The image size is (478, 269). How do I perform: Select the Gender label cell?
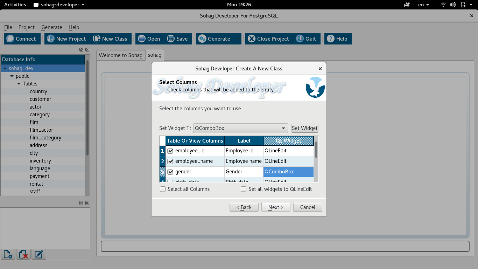244,172
